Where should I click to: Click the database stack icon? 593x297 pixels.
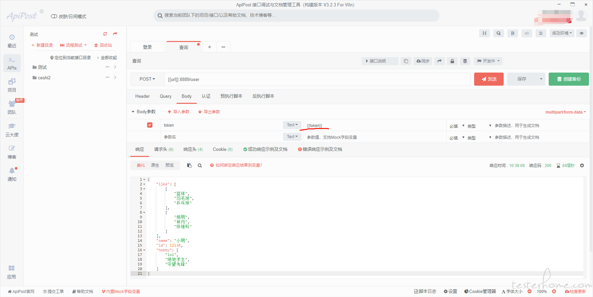click(x=465, y=61)
